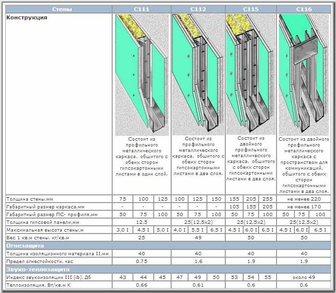Select the C111 column header

click(x=142, y=9)
